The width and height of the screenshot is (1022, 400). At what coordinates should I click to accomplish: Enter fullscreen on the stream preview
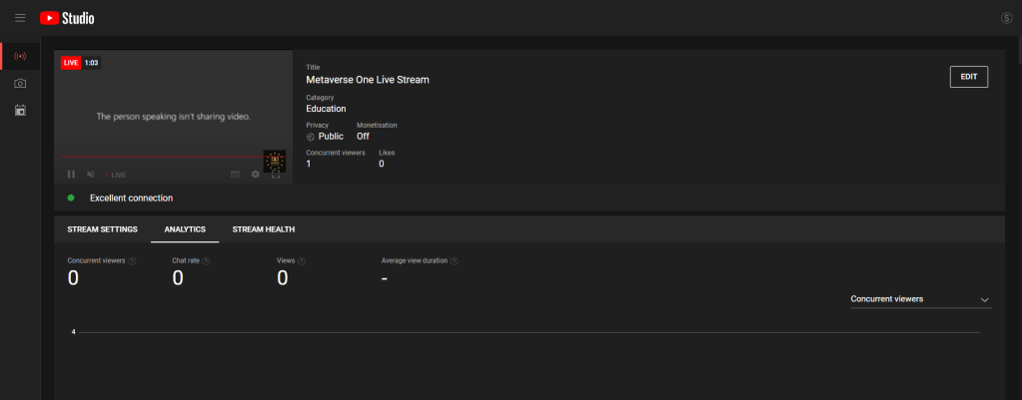click(276, 174)
